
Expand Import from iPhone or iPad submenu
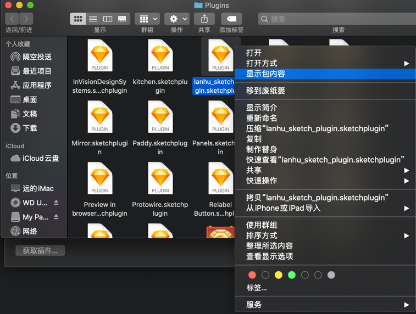325,208
